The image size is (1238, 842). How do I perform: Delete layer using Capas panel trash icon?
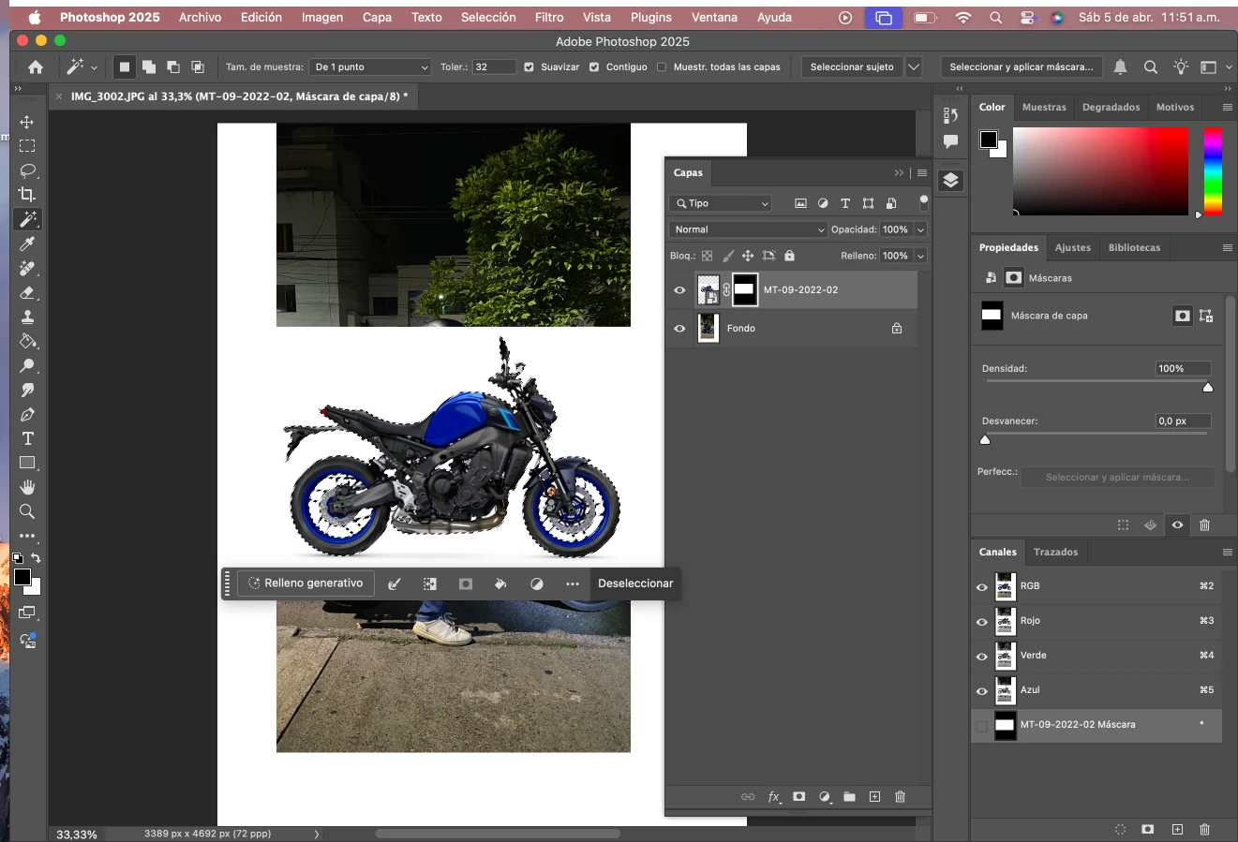click(x=900, y=797)
